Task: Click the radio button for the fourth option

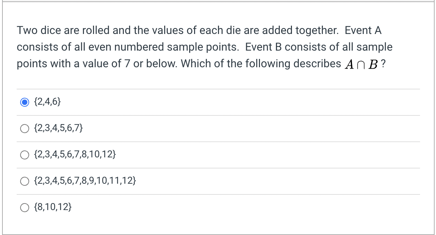Action: (x=25, y=181)
